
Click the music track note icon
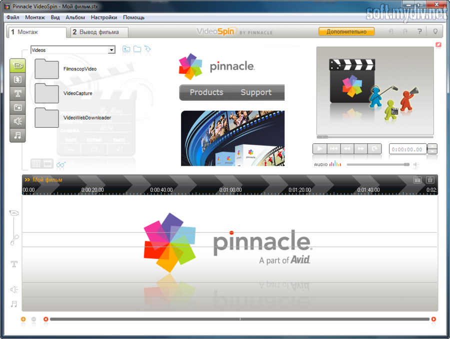pos(14,304)
